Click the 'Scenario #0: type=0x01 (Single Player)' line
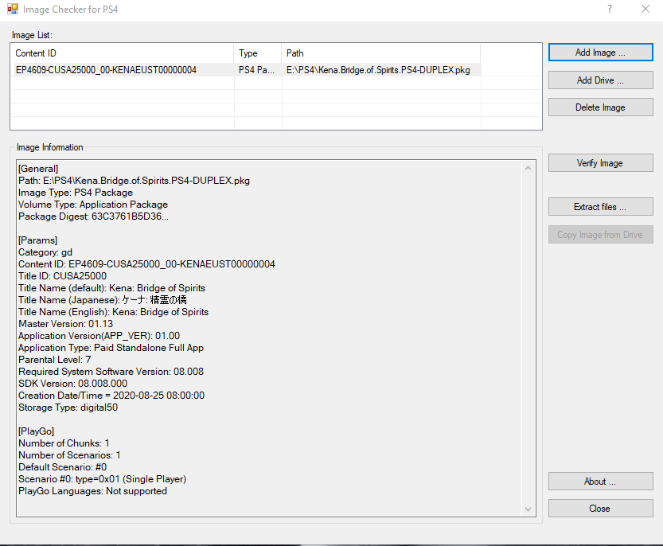663x546 pixels. click(x=103, y=479)
